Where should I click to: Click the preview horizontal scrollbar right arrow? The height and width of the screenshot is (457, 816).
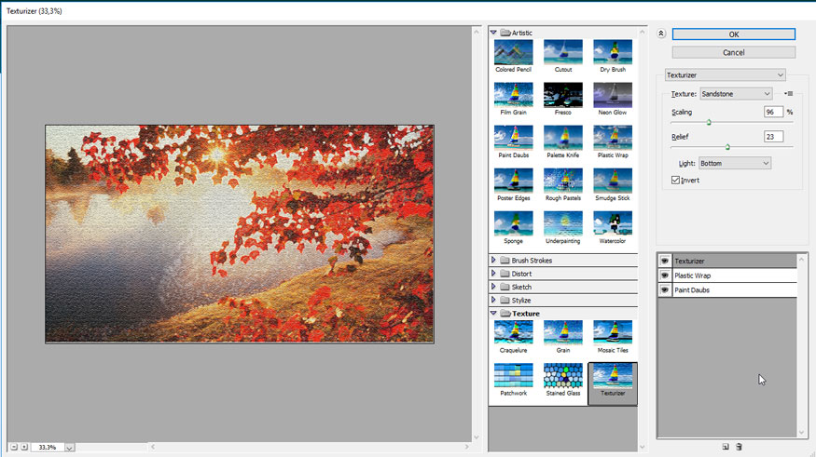click(x=467, y=447)
